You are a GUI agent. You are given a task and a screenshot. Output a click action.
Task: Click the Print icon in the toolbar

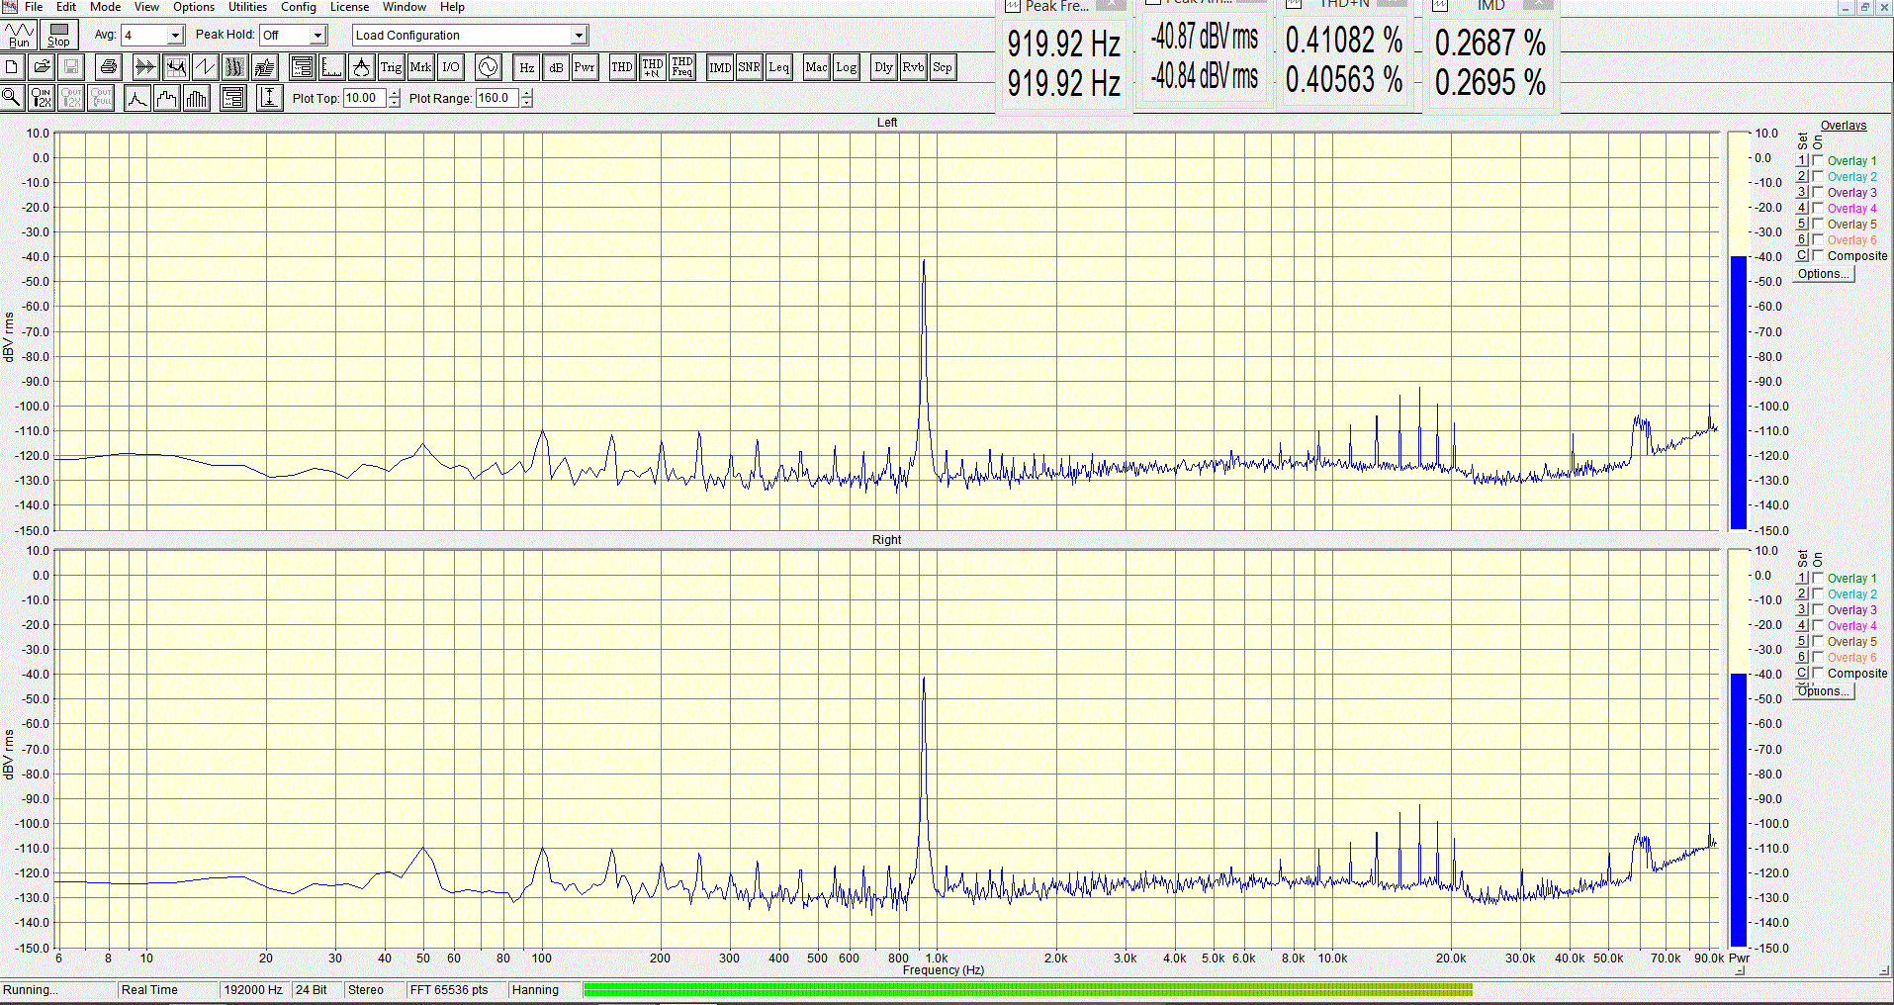(x=109, y=67)
